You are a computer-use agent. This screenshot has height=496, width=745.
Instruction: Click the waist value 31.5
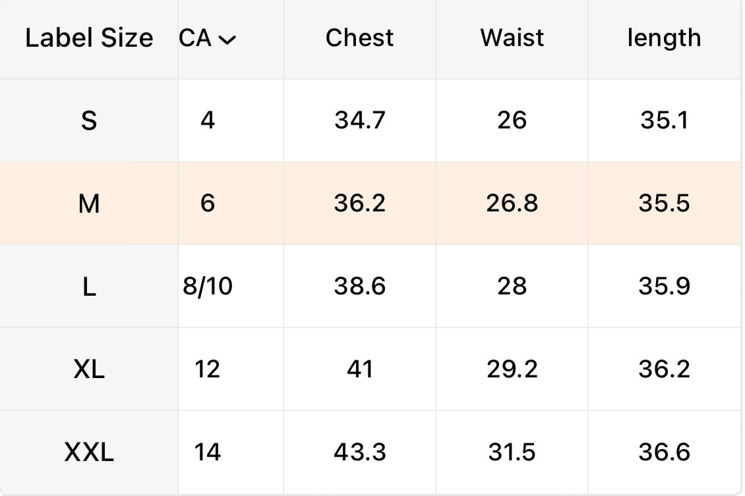[x=512, y=453]
